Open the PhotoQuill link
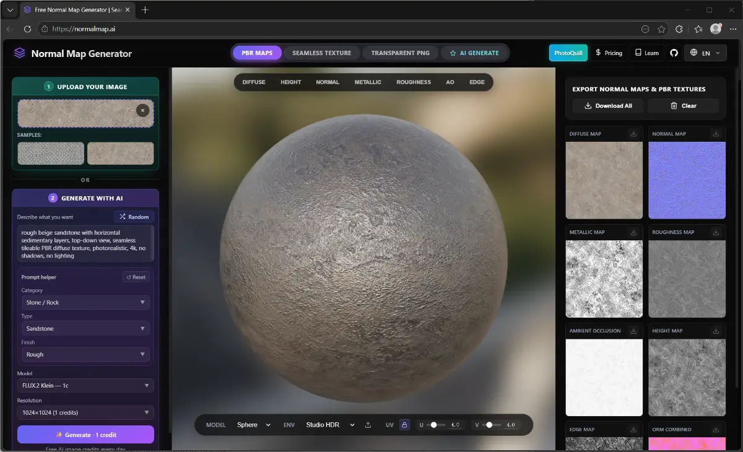 [x=568, y=53]
